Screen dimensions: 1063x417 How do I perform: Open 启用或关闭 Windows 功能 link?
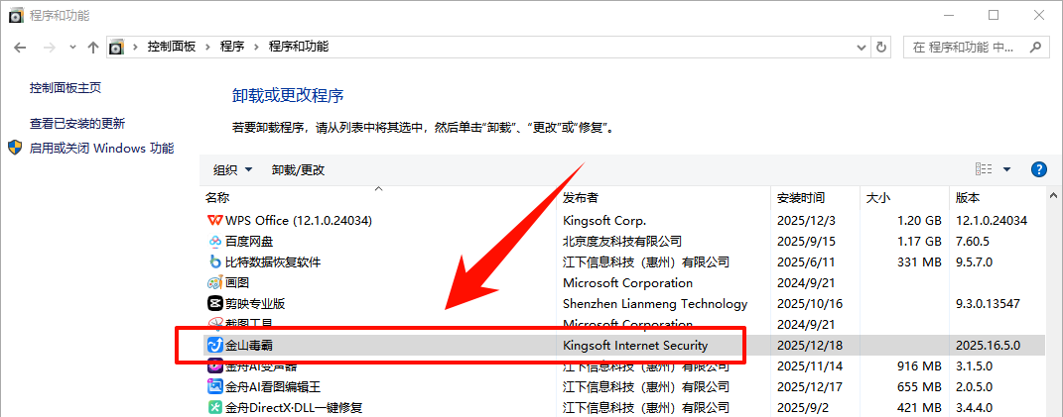[101, 149]
